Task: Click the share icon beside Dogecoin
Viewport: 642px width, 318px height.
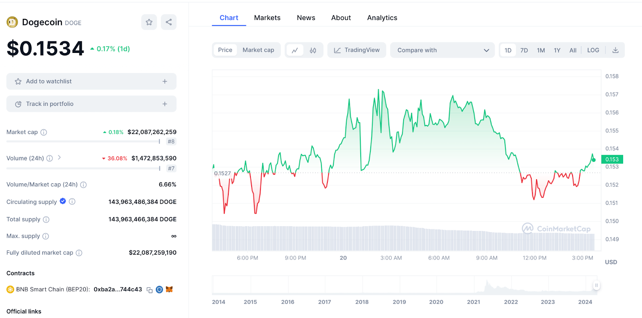Action: click(169, 22)
